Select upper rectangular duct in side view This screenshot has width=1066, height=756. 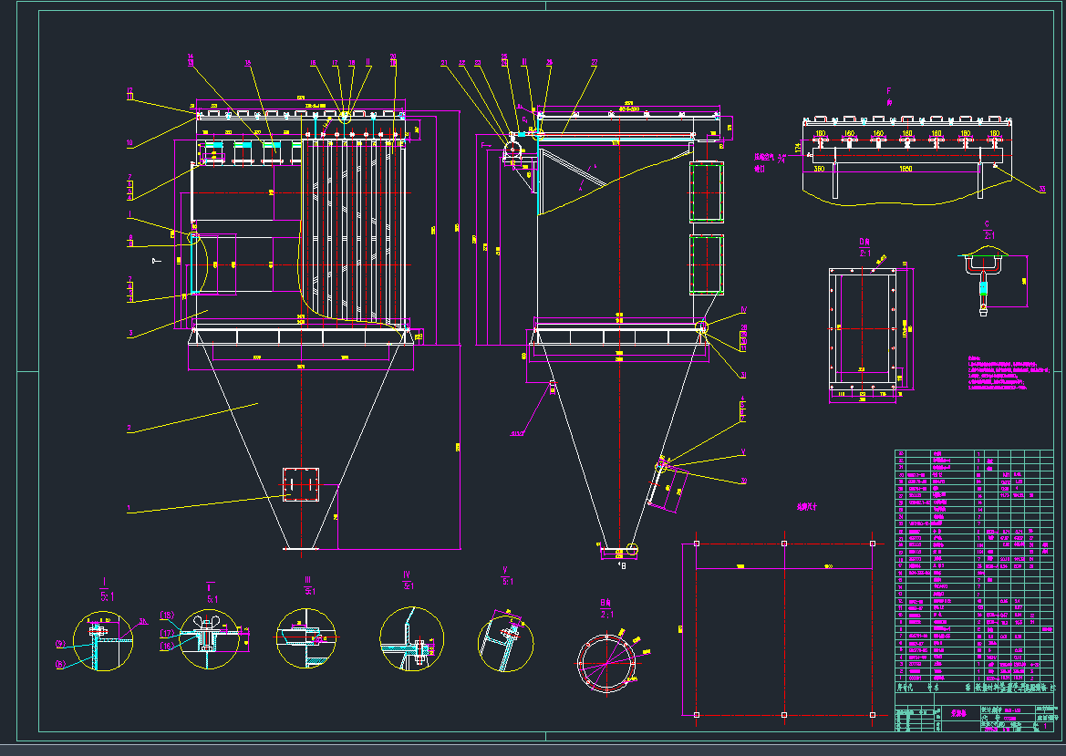707,192
